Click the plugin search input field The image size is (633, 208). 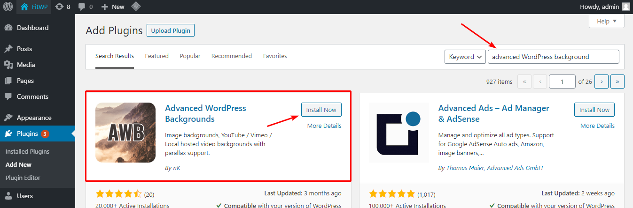coord(554,57)
